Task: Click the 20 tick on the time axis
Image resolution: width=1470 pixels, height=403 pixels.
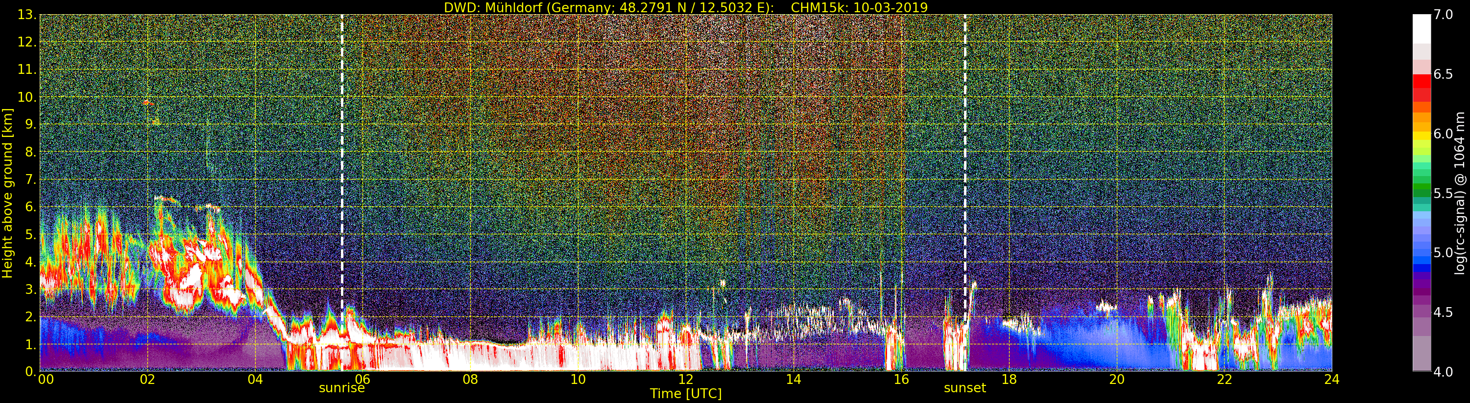Action: [1116, 380]
